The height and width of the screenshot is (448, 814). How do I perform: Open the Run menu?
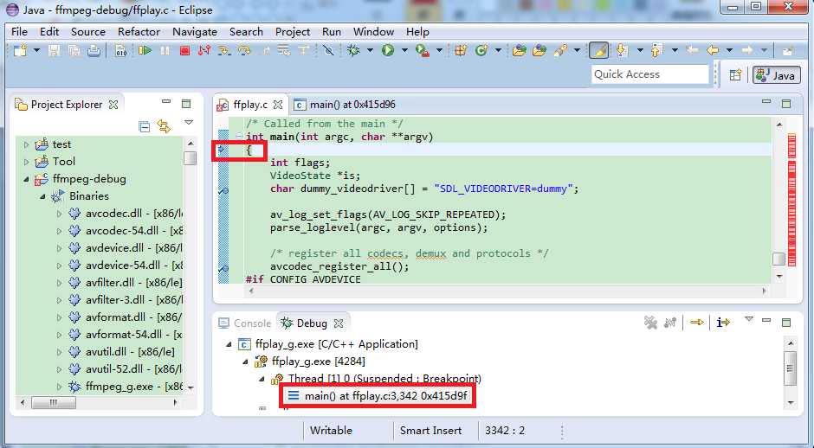pyautogui.click(x=331, y=32)
